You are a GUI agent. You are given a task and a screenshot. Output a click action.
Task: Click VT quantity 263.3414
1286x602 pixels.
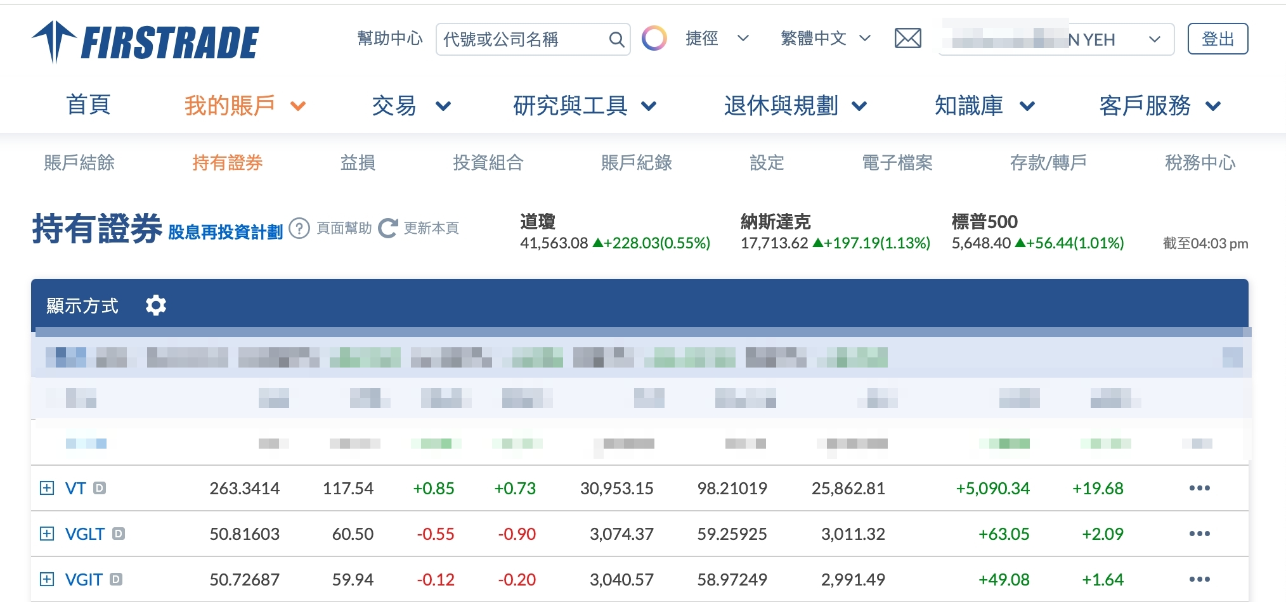(x=245, y=489)
